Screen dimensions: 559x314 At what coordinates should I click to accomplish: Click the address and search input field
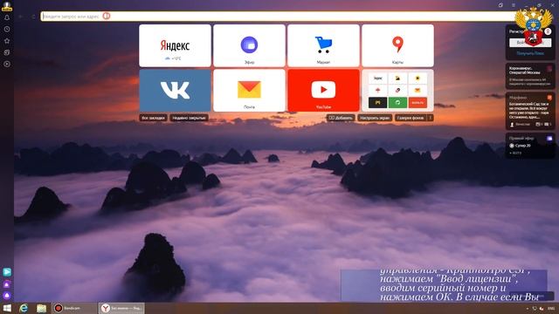[278, 16]
